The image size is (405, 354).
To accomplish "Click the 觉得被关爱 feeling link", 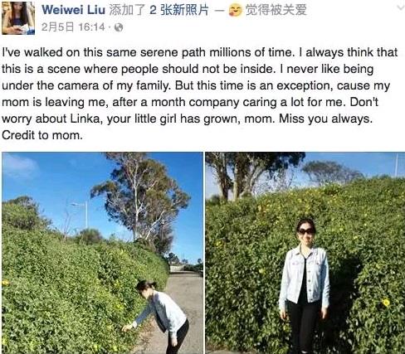I will point(276,10).
